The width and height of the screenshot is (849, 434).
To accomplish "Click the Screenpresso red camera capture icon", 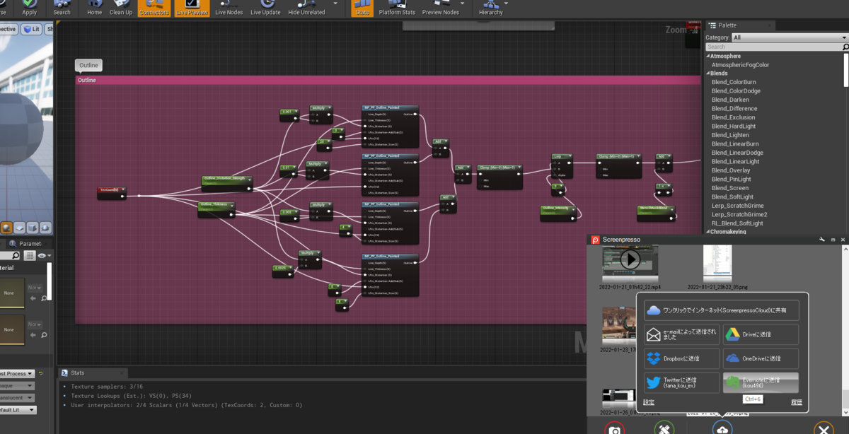I will click(x=615, y=429).
